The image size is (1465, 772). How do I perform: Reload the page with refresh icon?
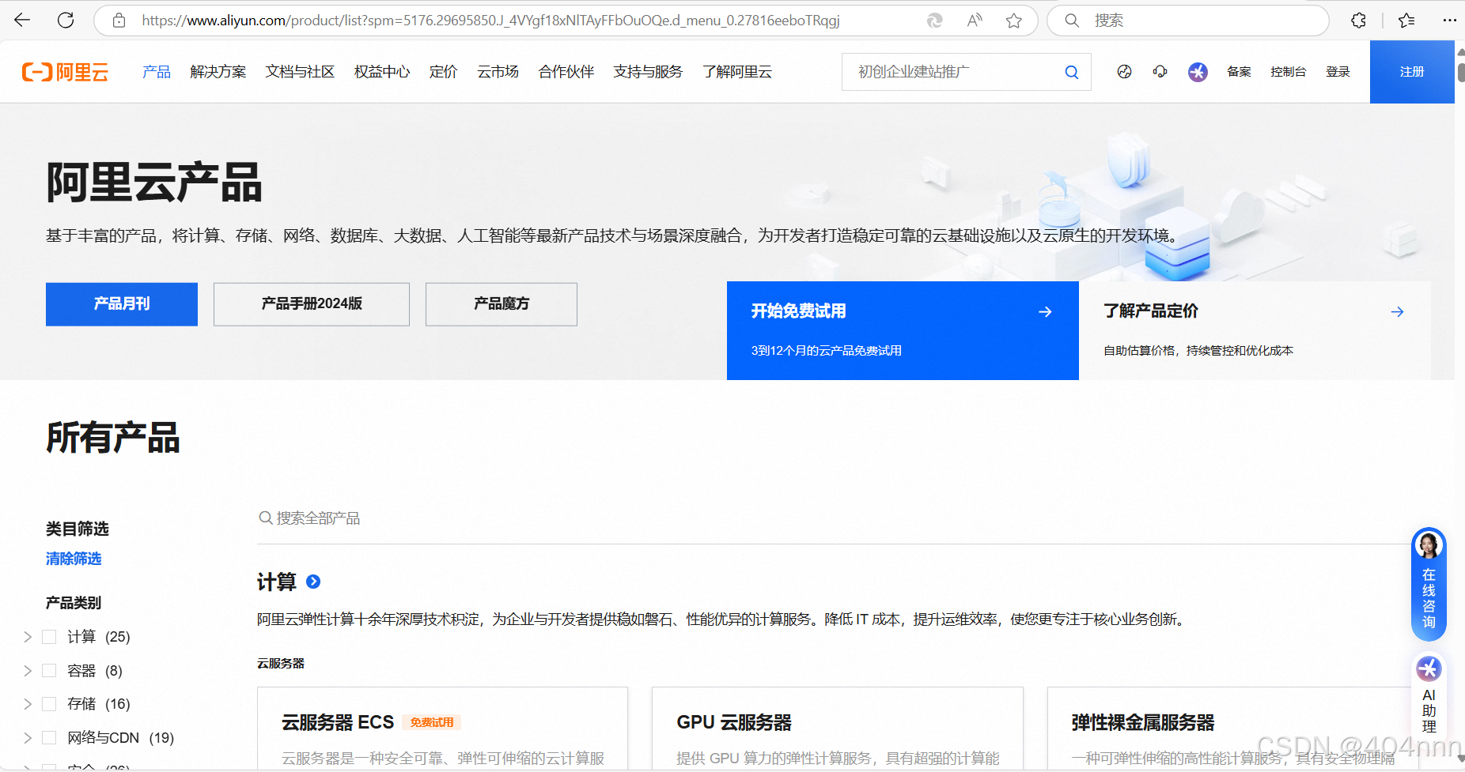(x=66, y=21)
